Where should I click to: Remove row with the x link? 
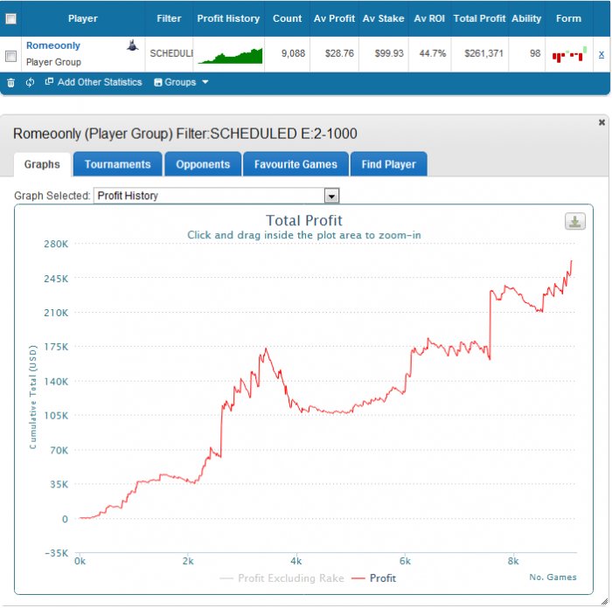602,54
